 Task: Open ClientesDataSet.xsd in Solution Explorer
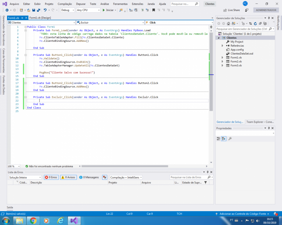[242, 54]
